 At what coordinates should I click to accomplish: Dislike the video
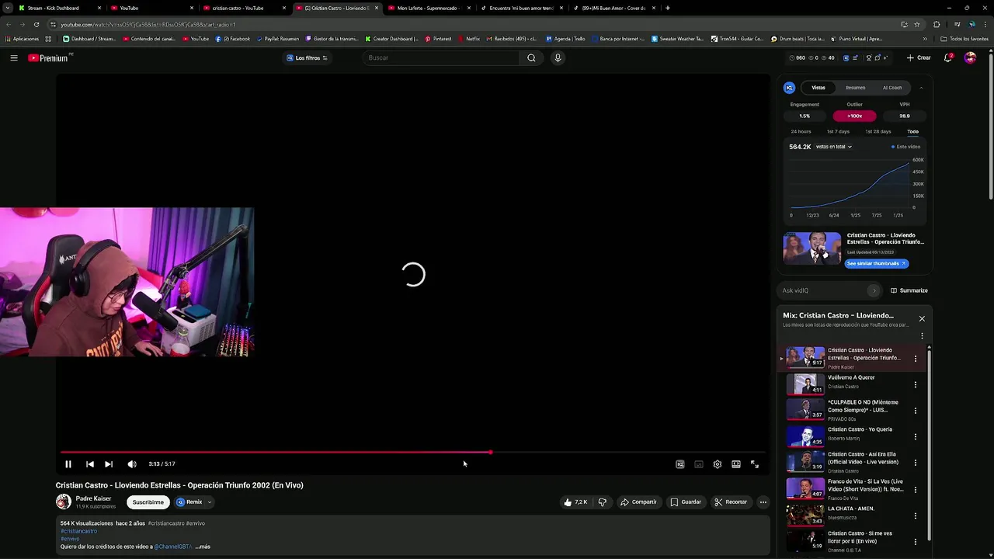click(602, 502)
